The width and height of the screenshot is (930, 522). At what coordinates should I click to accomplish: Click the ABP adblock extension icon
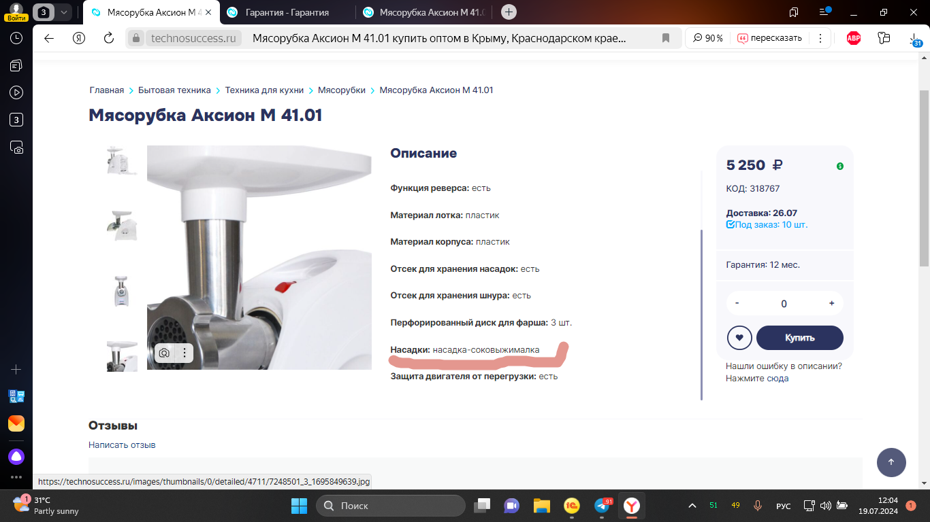[853, 38]
